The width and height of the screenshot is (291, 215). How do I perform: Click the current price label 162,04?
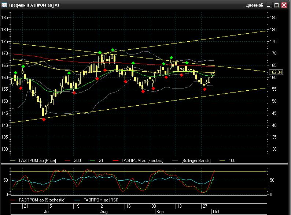tap(276, 72)
